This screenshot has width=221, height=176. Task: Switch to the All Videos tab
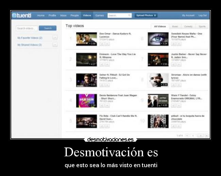(x=160, y=27)
